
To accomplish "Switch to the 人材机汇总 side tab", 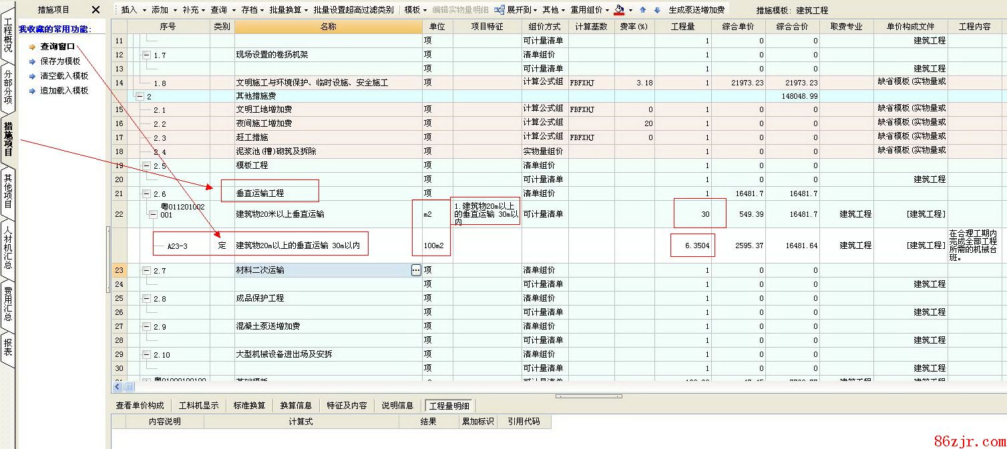I will point(8,248).
